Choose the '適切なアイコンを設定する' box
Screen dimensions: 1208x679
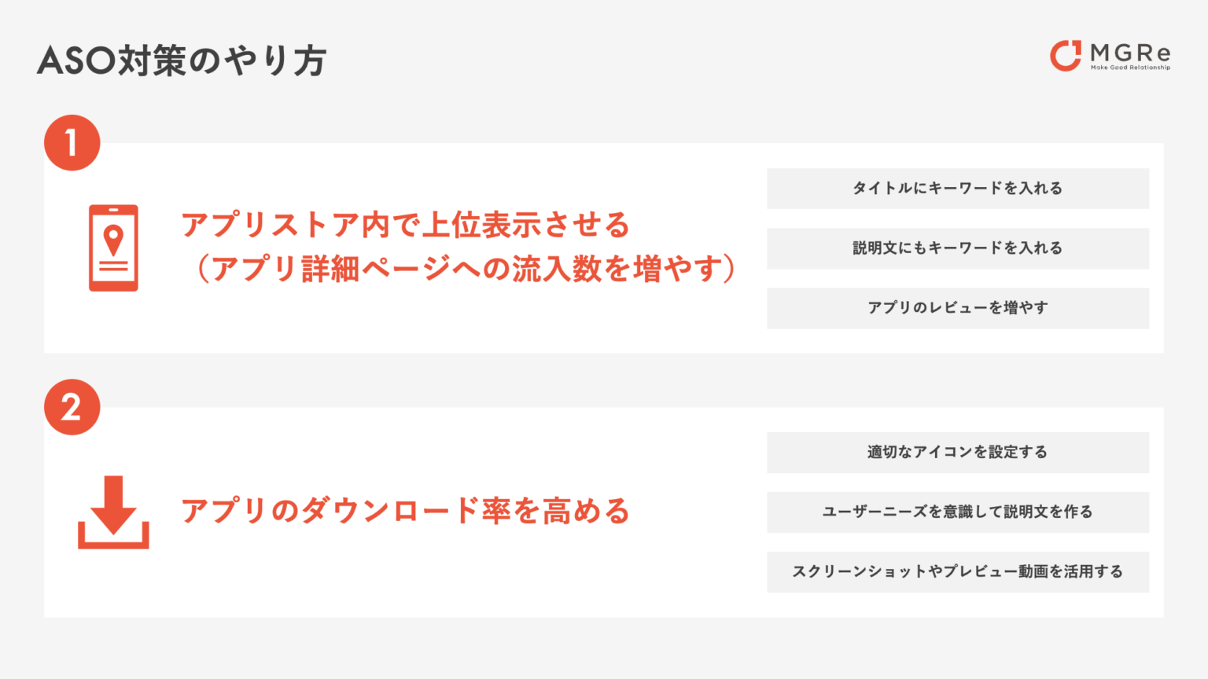tap(958, 453)
